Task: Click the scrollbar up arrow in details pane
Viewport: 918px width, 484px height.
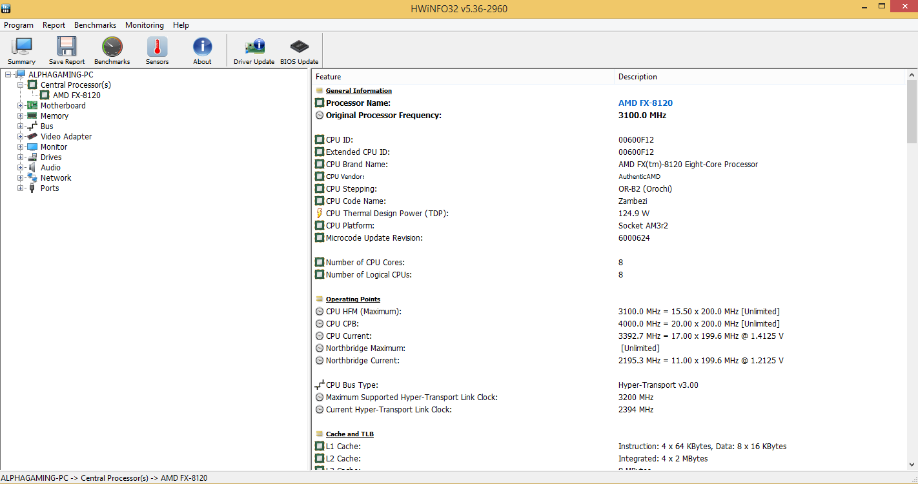Action: tap(912, 75)
